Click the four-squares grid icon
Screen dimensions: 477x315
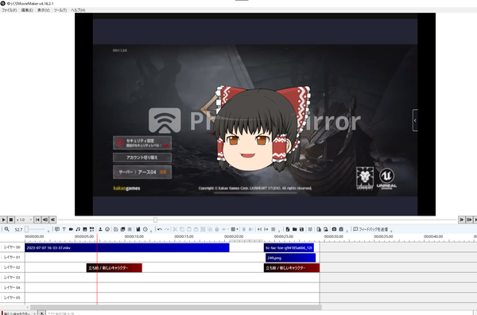point(91,229)
